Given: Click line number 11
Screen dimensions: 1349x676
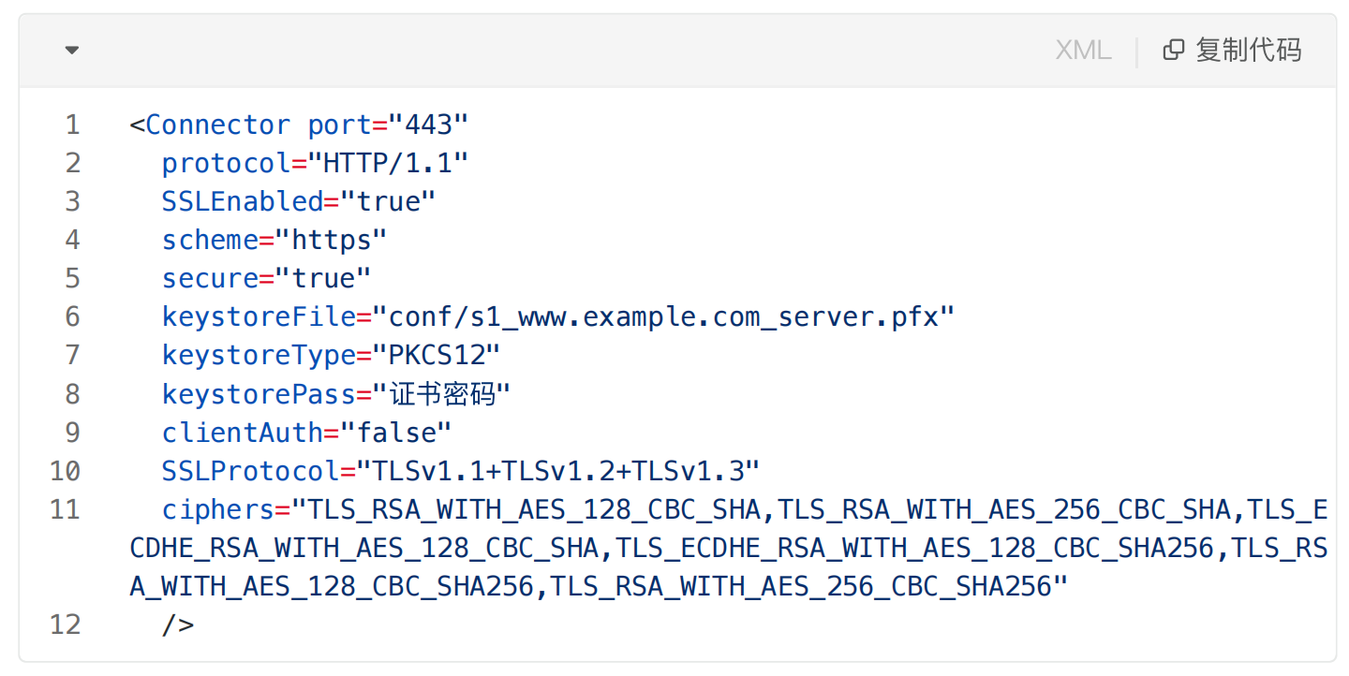Looking at the screenshot, I should (x=65, y=509).
